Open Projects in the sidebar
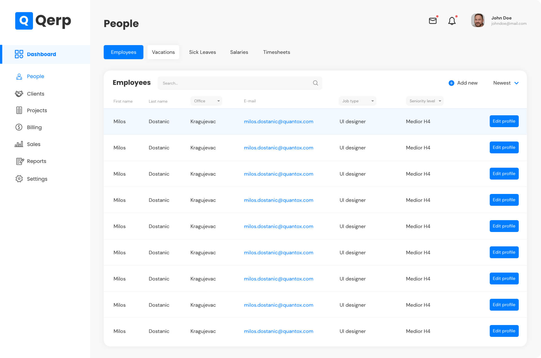The height and width of the screenshot is (358, 541). pyautogui.click(x=37, y=111)
